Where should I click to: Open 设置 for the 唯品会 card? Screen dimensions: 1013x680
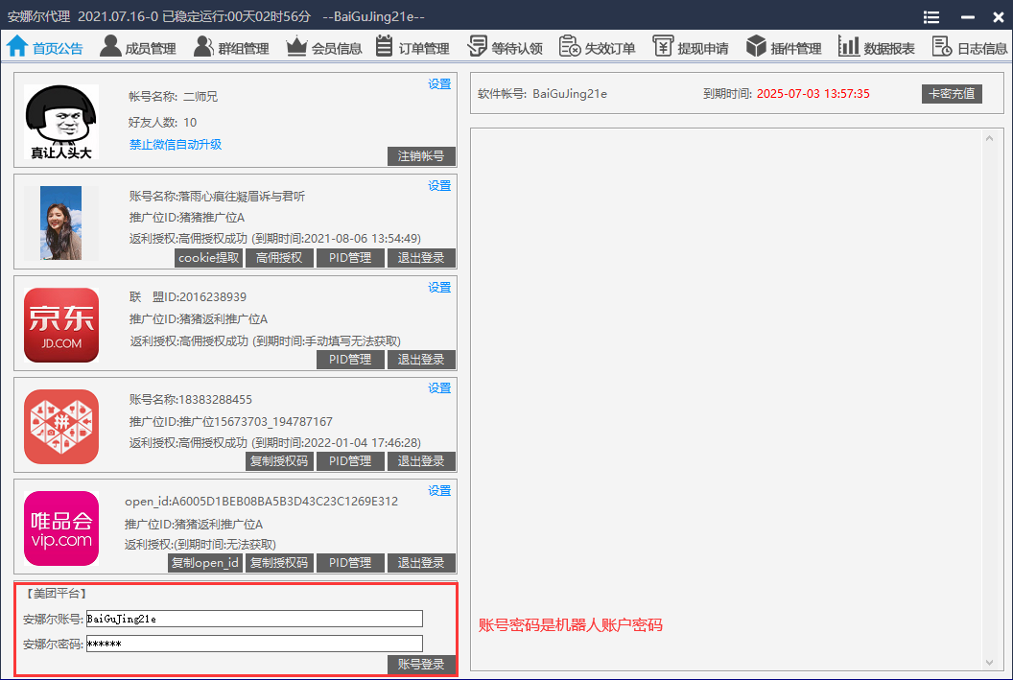point(439,491)
